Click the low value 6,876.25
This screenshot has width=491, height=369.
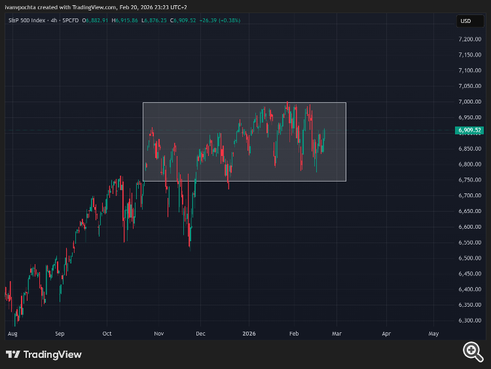pyautogui.click(x=156, y=20)
